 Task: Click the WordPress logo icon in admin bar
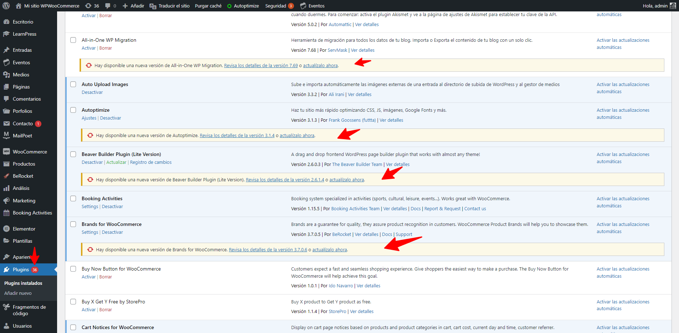pyautogui.click(x=6, y=6)
